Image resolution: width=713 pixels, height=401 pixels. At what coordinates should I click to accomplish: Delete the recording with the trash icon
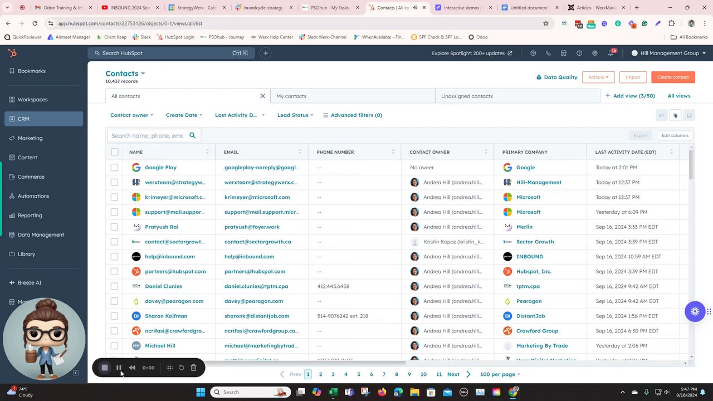click(x=193, y=368)
